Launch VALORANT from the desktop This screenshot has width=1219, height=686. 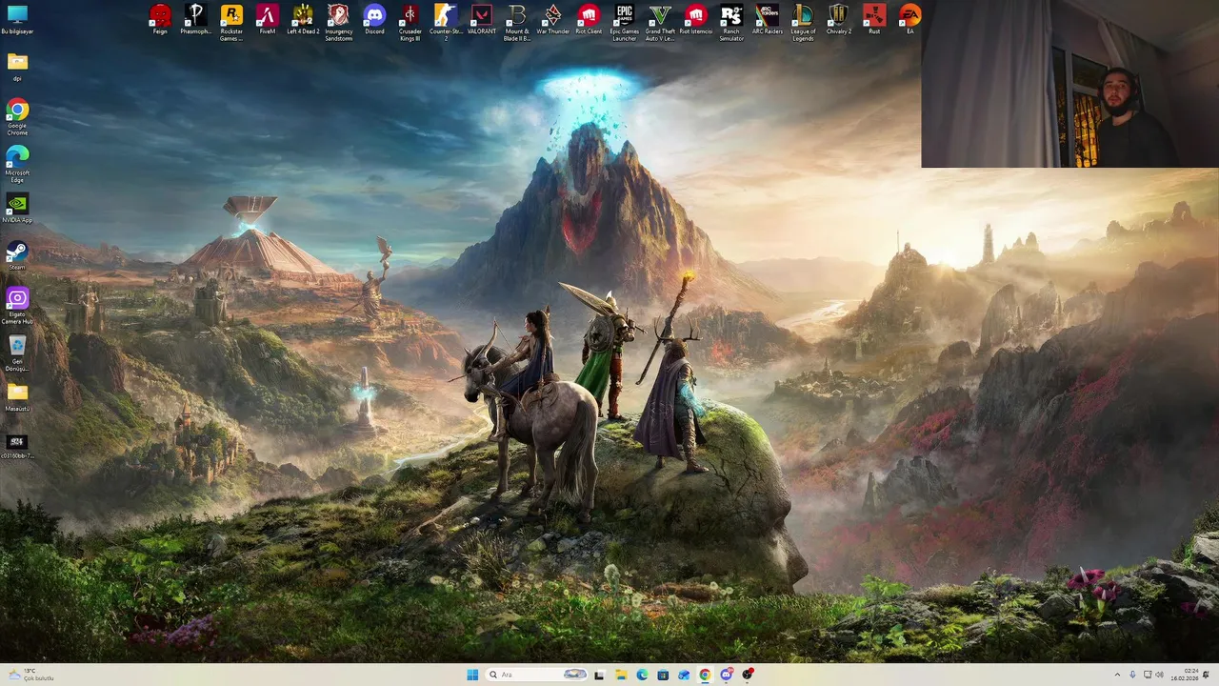482,20
